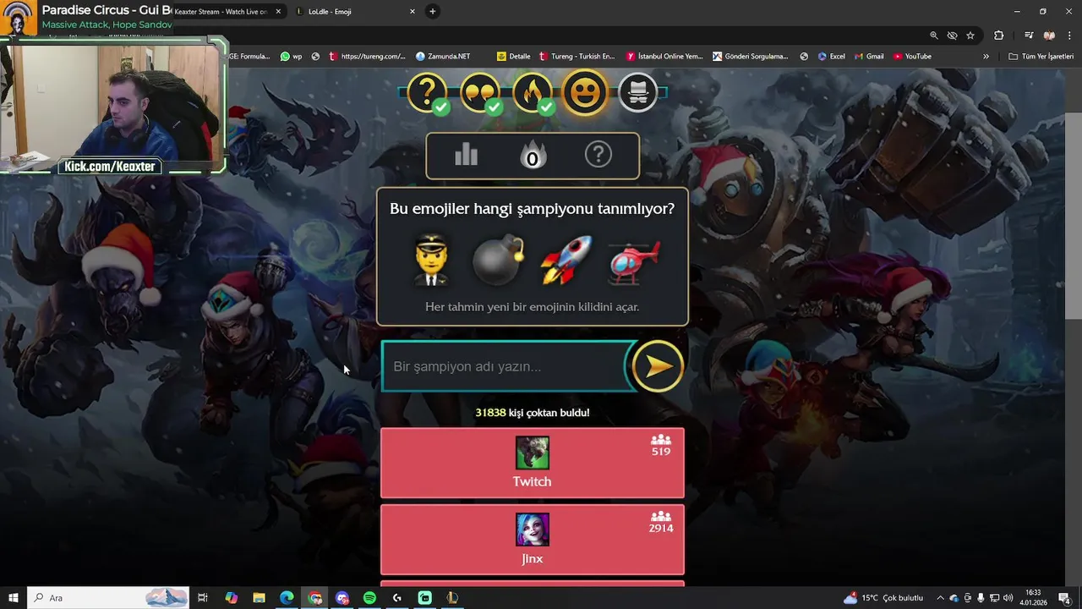Image resolution: width=1082 pixels, height=609 pixels.
Task: Switch to the LoLdle - Emoji tab
Action: (355, 12)
